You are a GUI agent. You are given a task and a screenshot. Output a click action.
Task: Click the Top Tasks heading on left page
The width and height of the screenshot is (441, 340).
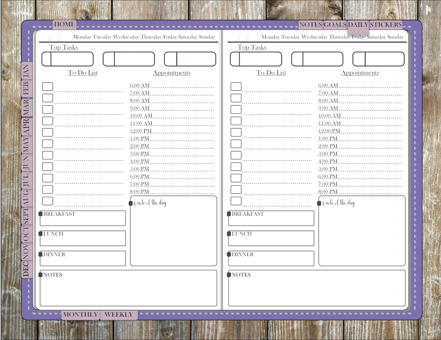pyautogui.click(x=63, y=47)
